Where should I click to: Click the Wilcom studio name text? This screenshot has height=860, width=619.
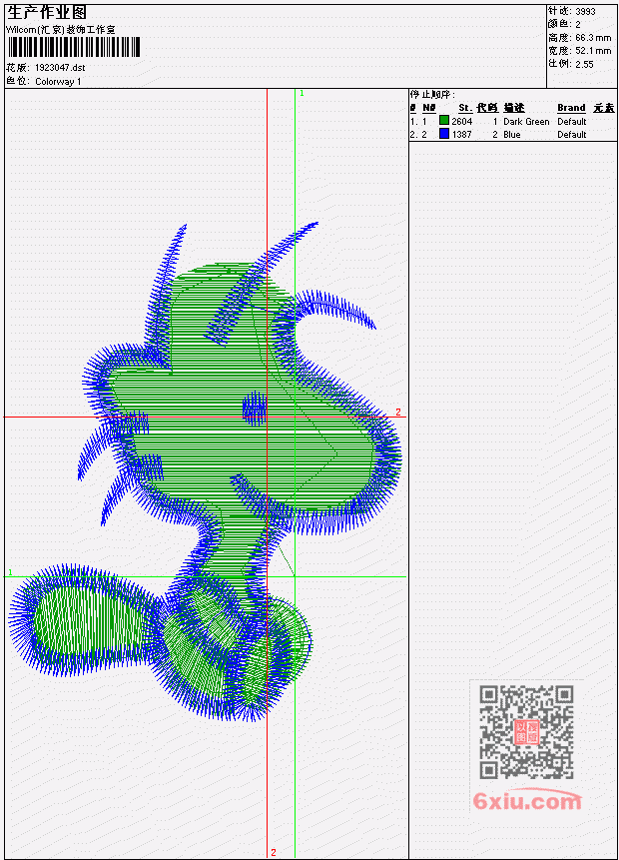[x=60, y=30]
